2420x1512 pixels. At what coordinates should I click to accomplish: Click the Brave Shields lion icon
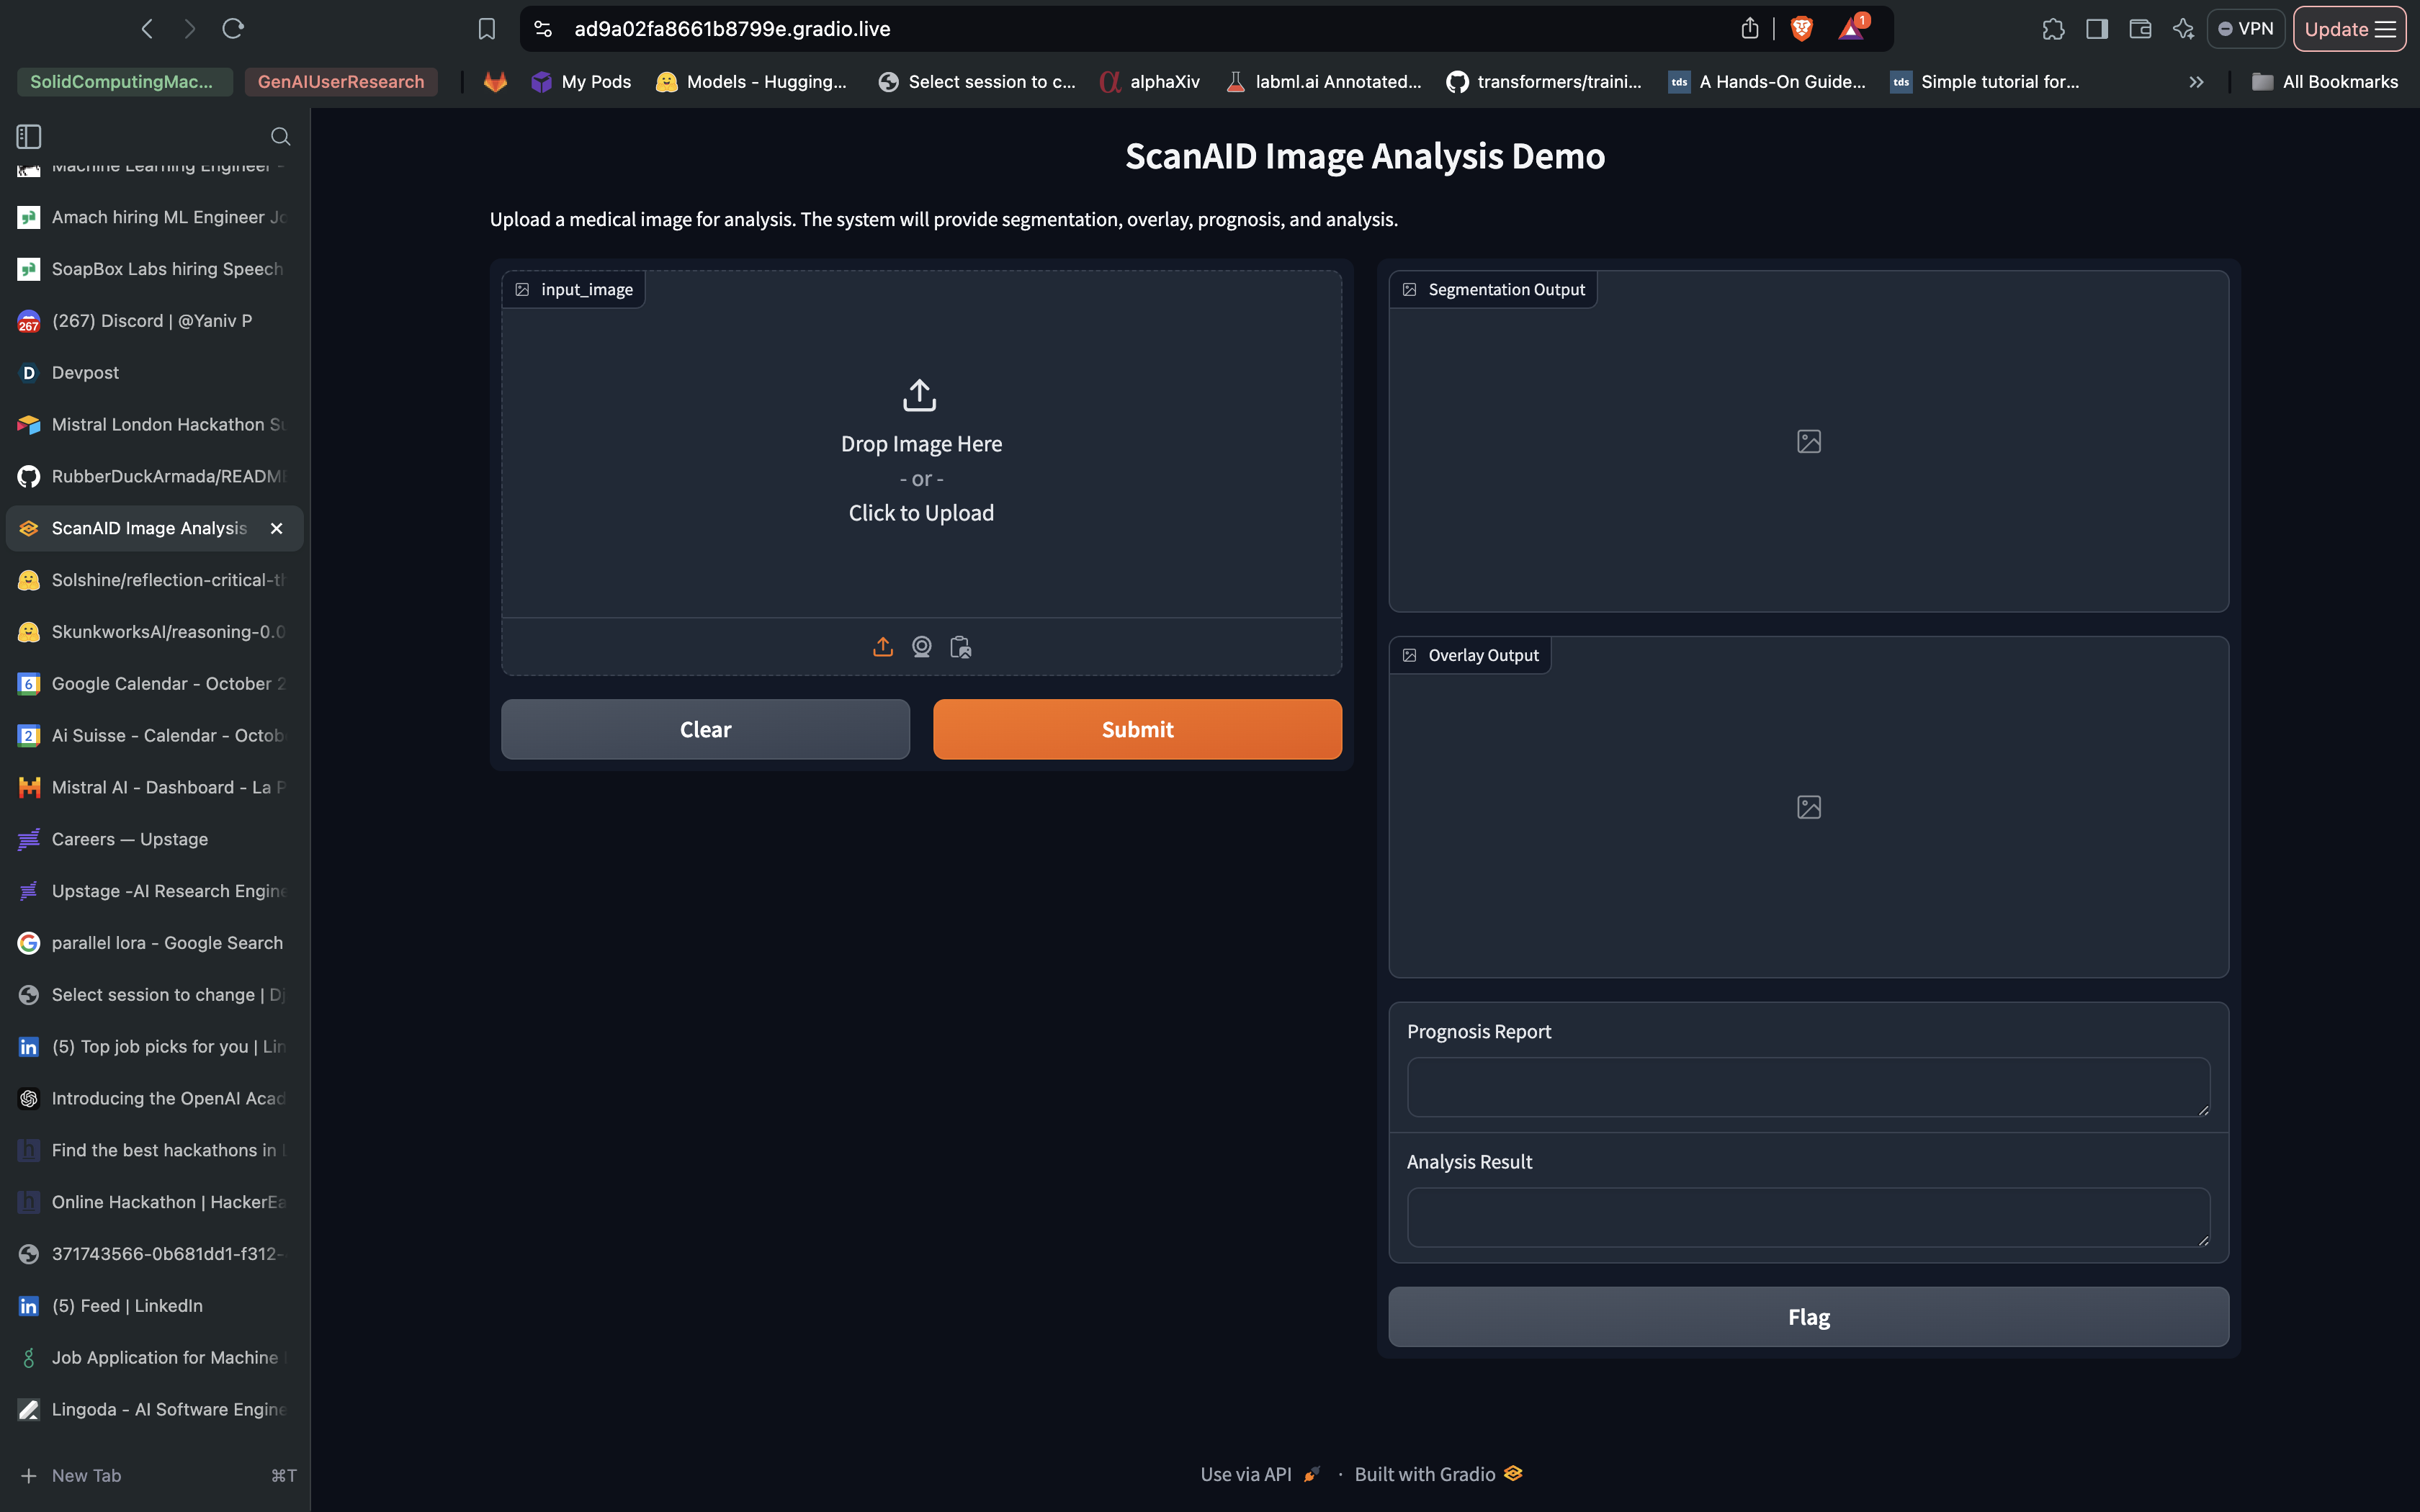(x=1801, y=29)
